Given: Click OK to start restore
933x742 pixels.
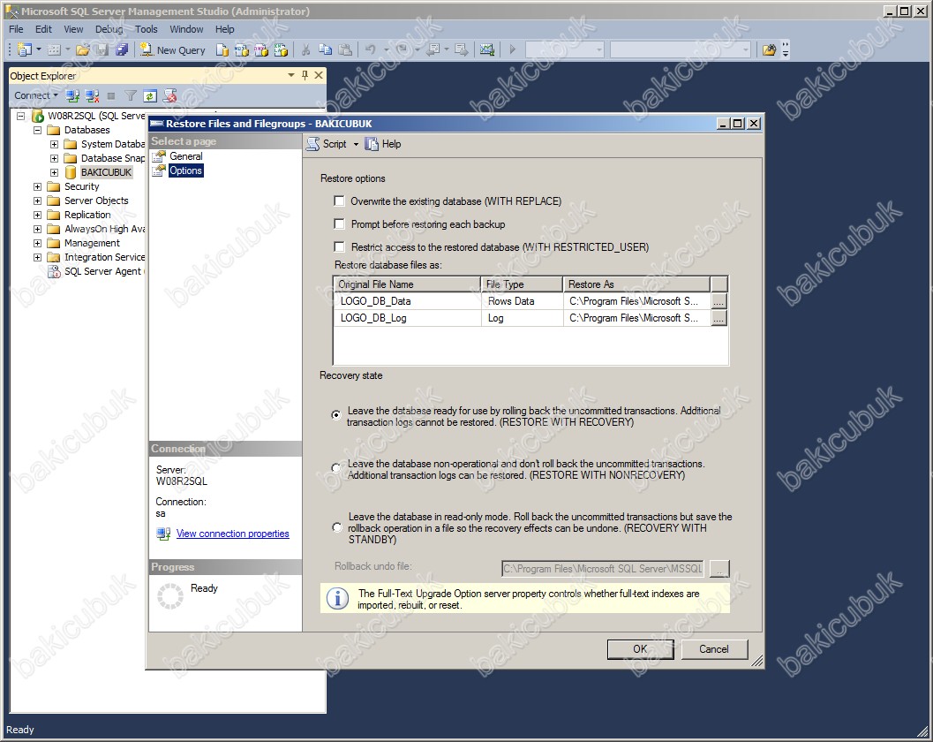Looking at the screenshot, I should point(640,649).
